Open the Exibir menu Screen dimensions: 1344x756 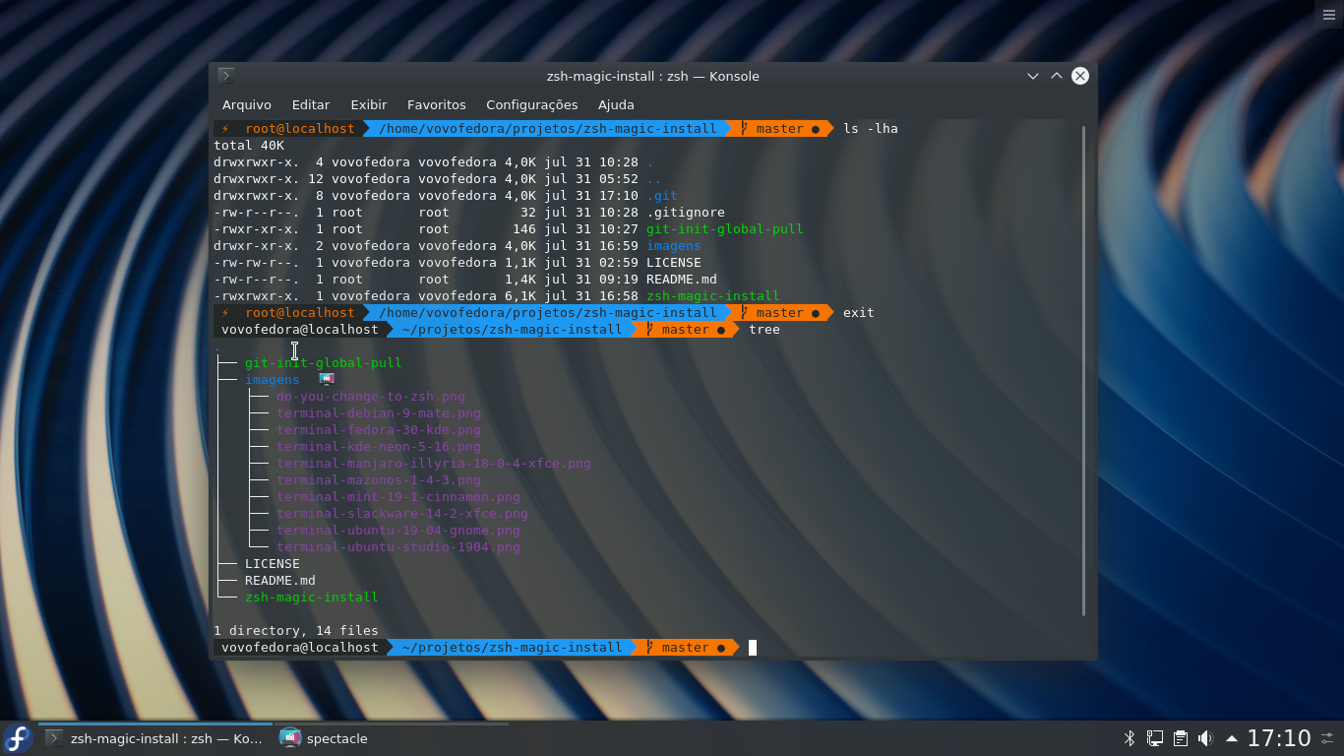(369, 104)
